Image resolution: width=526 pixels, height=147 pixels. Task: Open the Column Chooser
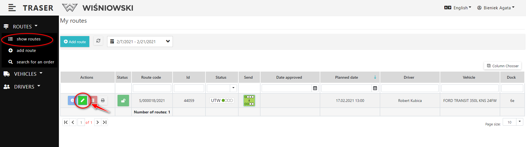click(x=502, y=66)
